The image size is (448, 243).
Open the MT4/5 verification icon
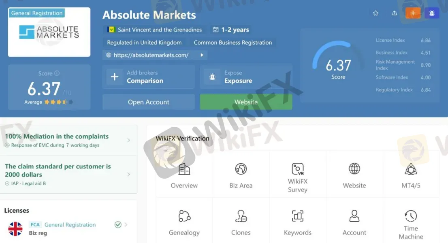(411, 169)
